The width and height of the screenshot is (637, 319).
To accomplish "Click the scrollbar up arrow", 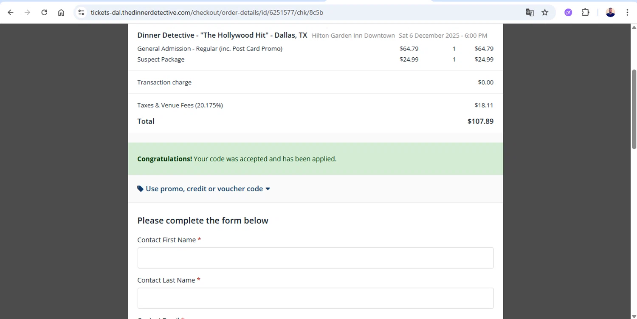I will point(634,27).
